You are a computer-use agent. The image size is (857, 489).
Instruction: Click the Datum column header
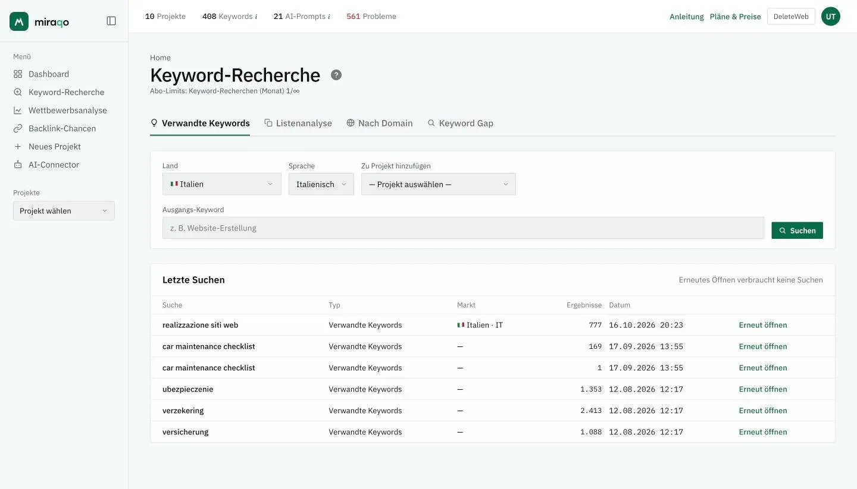point(620,305)
